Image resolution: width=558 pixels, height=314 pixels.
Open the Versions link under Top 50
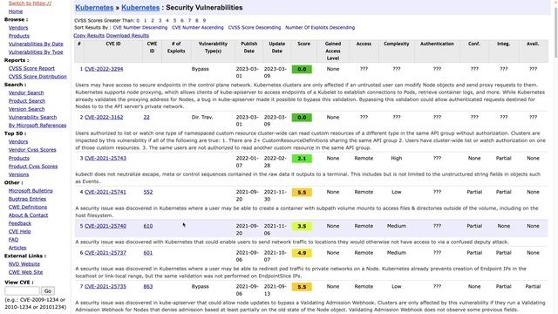[18, 174]
